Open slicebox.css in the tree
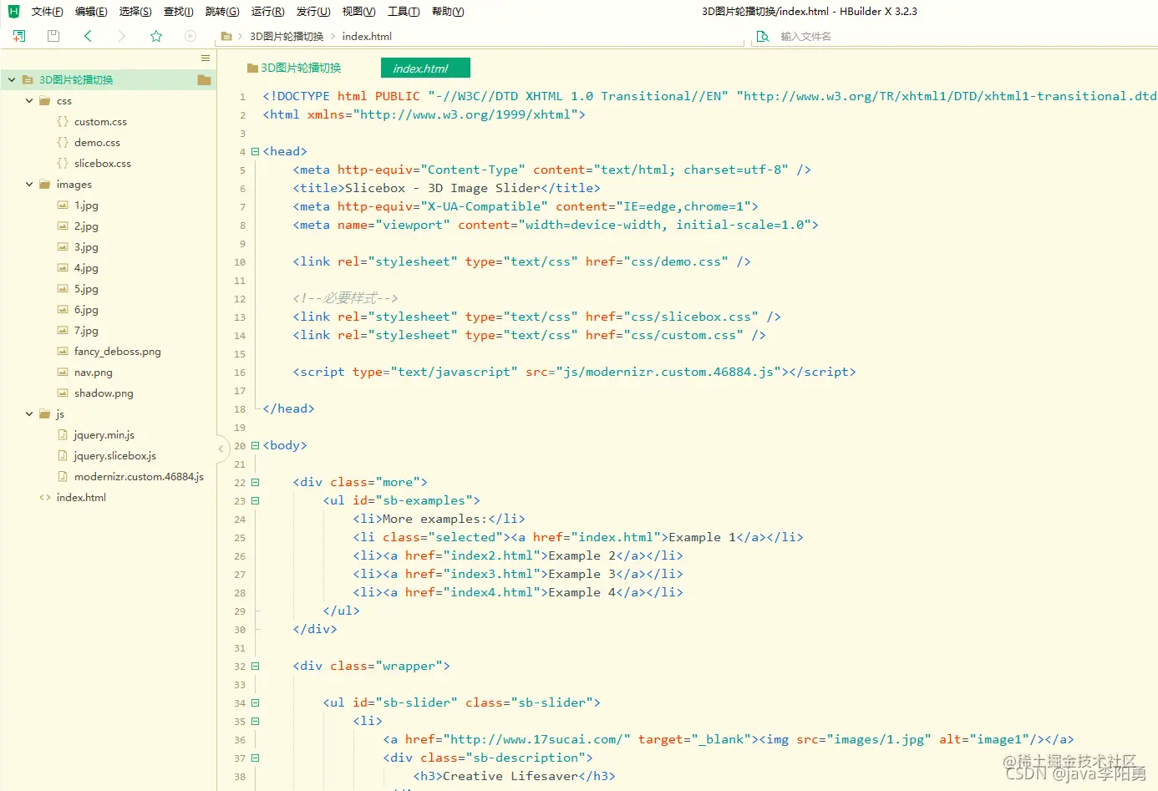The height and width of the screenshot is (791, 1158). 102,163
